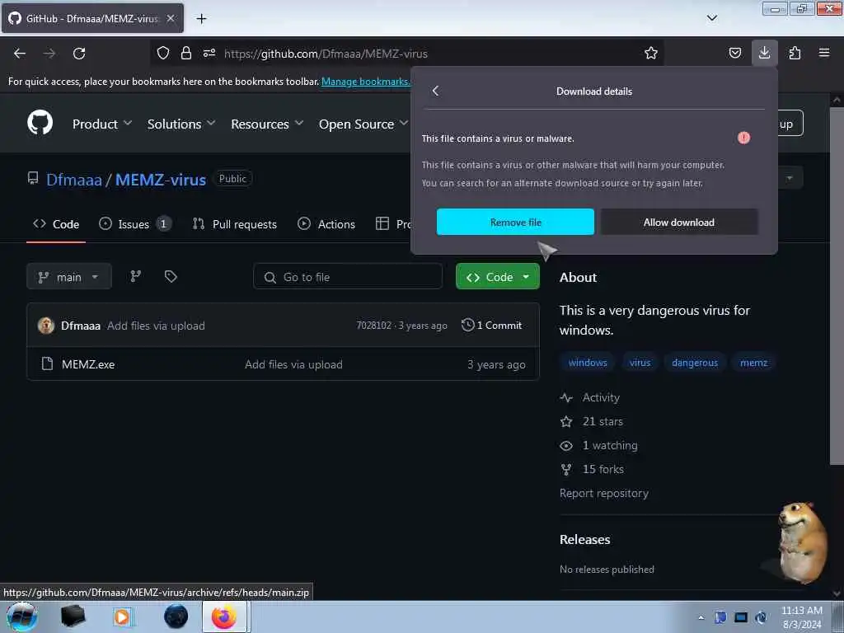This screenshot has width=844, height=633.
Task: Open a new browser tab
Action: click(x=201, y=19)
